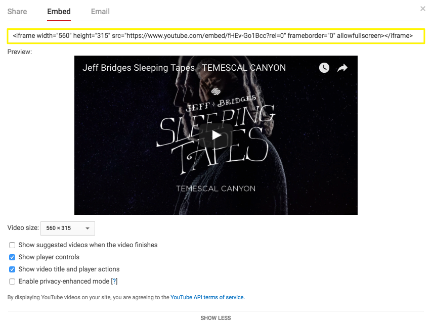
Task: Click the dropdown arrow beside 560 × 315
Action: [x=87, y=228]
